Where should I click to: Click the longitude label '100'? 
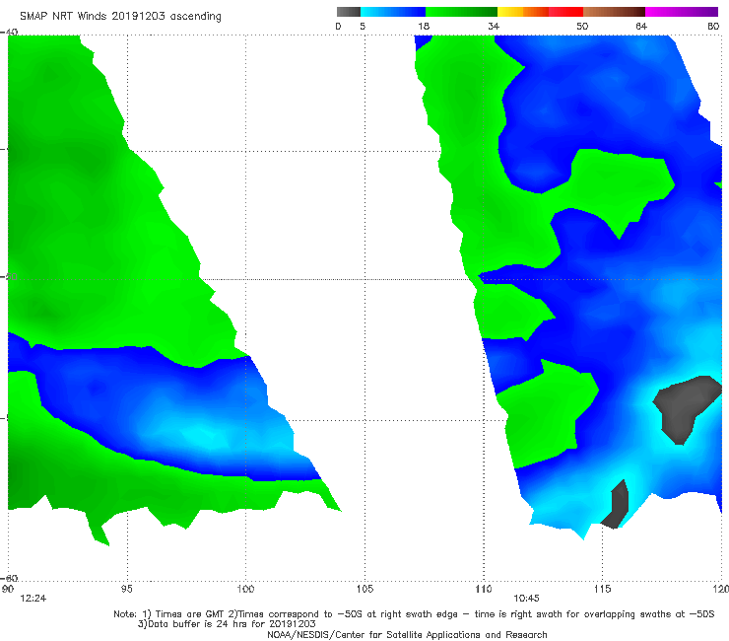(245, 589)
